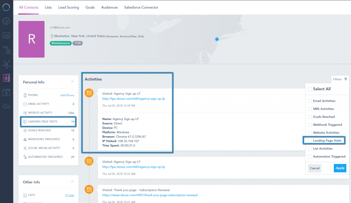Open the Filters dropdown

(x=340, y=79)
